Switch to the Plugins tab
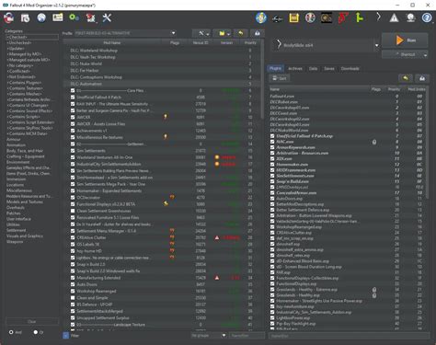The width and height of the screenshot is (436, 345). (x=275, y=68)
